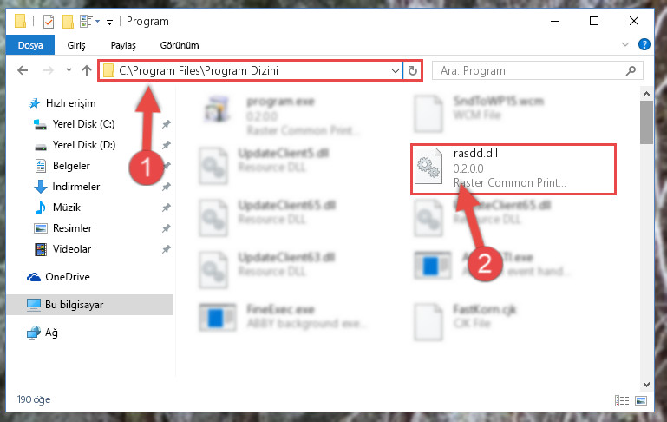
Task: Toggle the pin next to Müzik
Action: (167, 208)
